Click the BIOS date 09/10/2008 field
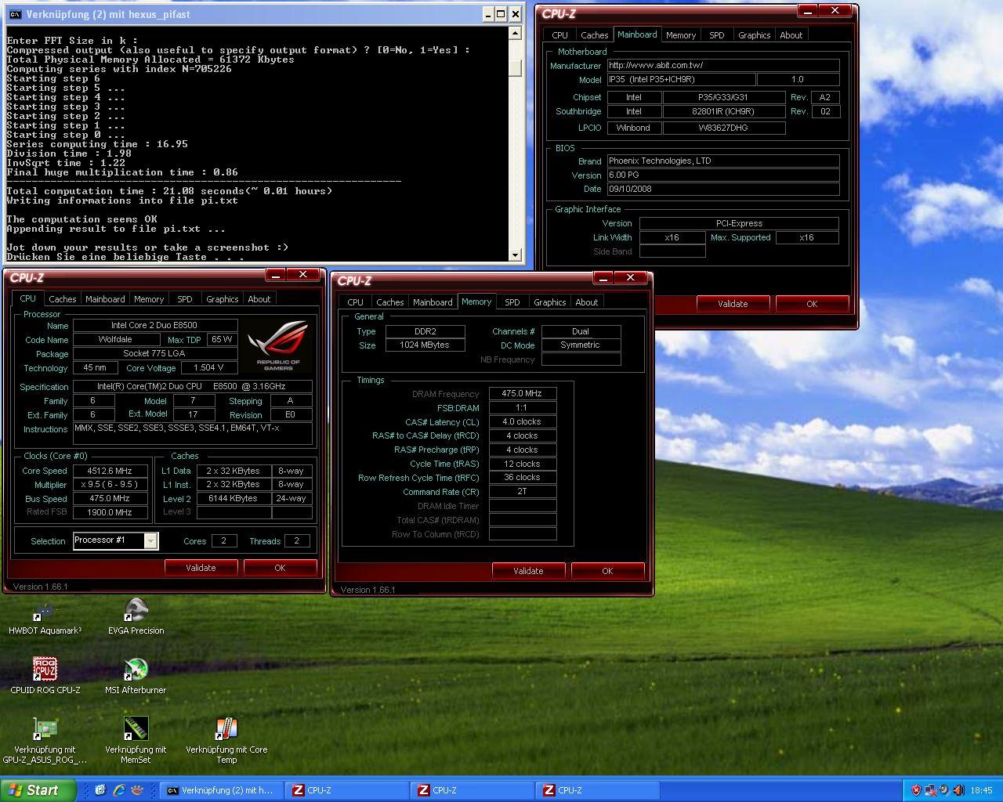This screenshot has height=802, width=1003. (723, 190)
